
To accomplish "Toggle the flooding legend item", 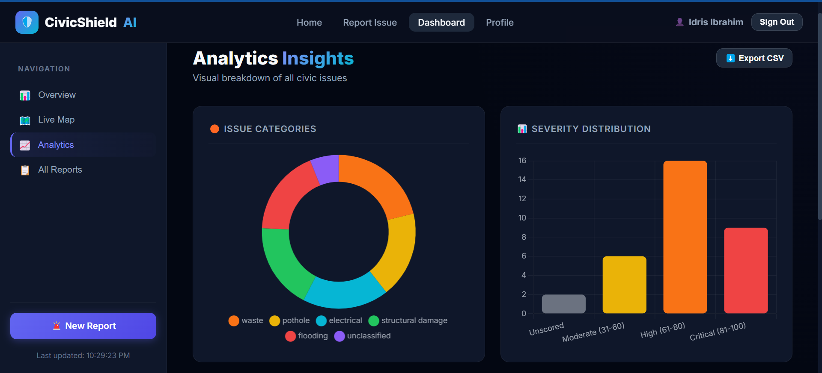I will tap(307, 336).
